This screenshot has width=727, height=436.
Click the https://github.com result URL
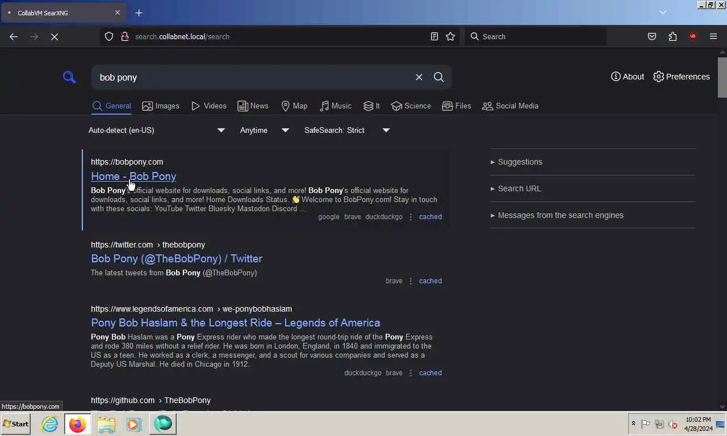[x=151, y=400]
